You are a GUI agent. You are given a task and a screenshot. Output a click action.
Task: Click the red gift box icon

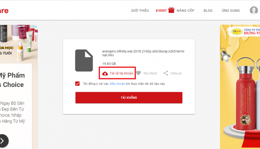tap(171, 10)
